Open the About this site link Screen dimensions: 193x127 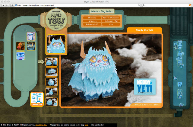coord(41,125)
